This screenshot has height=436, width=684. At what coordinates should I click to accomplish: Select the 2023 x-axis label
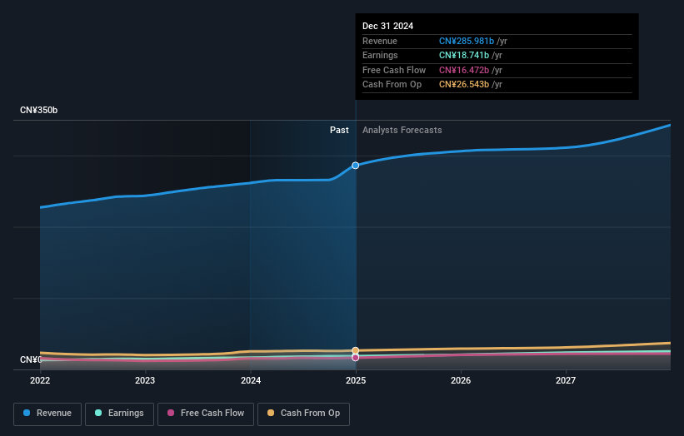[x=145, y=381]
